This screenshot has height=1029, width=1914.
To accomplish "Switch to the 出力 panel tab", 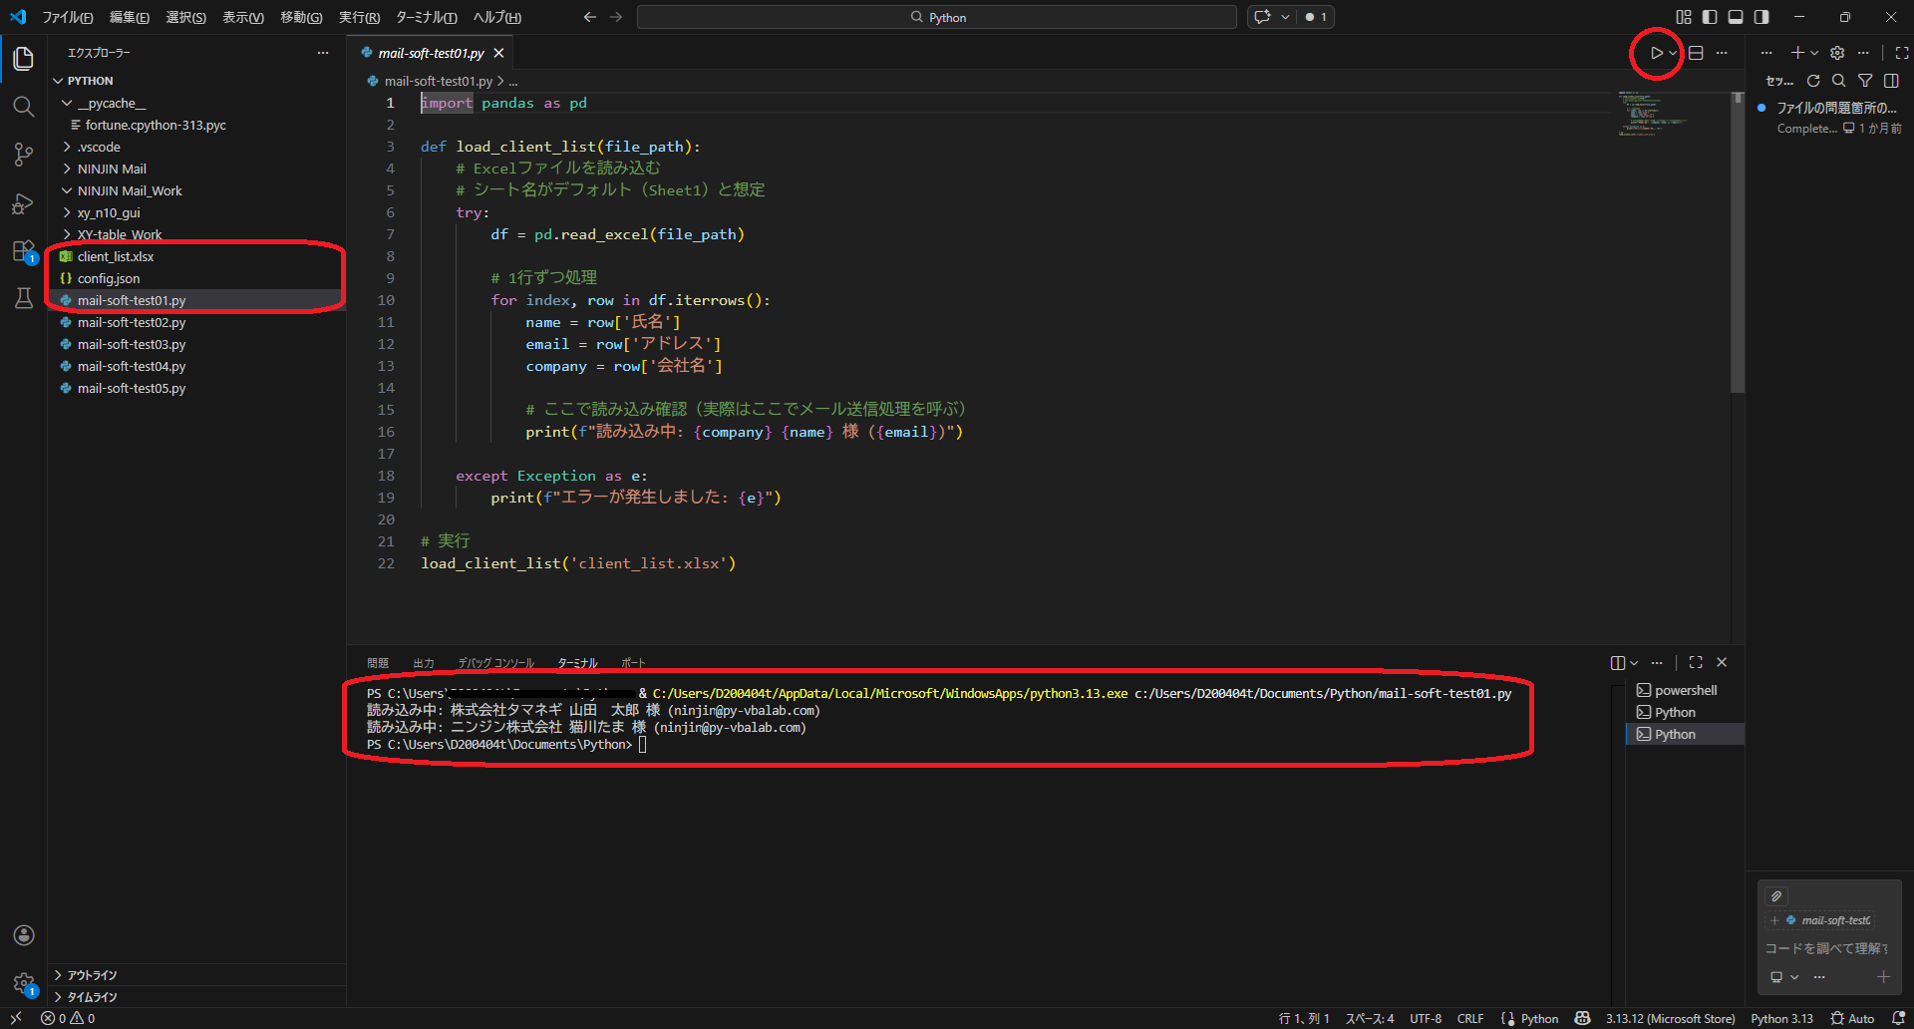I will [424, 663].
